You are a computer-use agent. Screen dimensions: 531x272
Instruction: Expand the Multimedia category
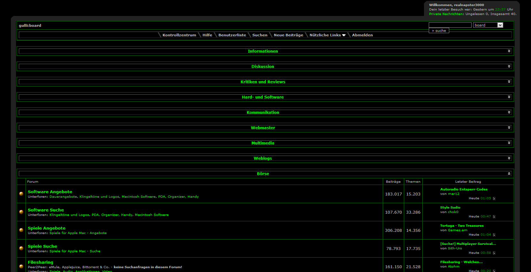pos(509,143)
